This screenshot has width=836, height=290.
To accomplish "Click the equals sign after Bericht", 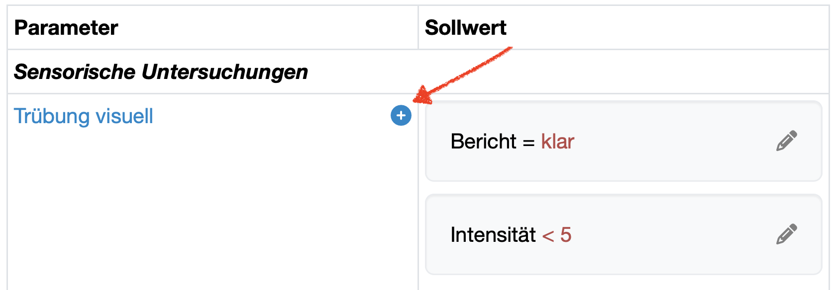I will click(528, 143).
